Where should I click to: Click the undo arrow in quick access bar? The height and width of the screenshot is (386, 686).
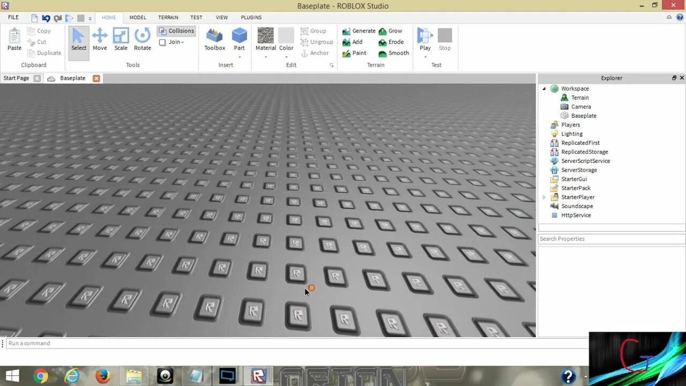pyautogui.click(x=46, y=18)
